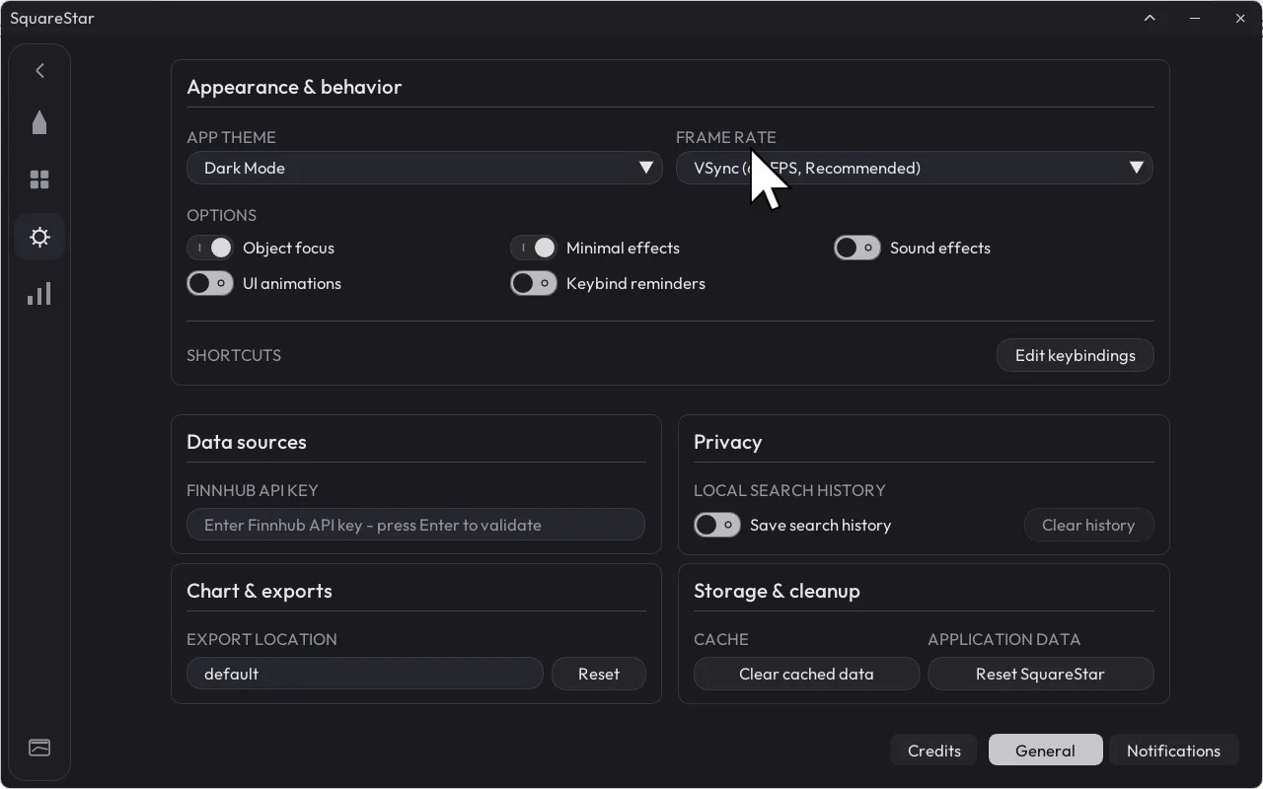Viewport: 1263px width, 789px height.
Task: Open the bar chart statistics icon
Action: click(x=39, y=294)
